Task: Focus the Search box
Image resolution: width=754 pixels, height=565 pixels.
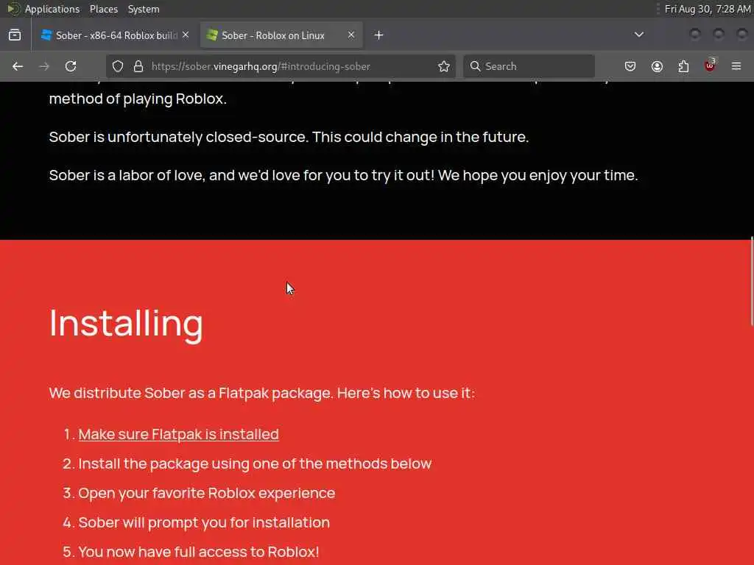Action: point(529,66)
